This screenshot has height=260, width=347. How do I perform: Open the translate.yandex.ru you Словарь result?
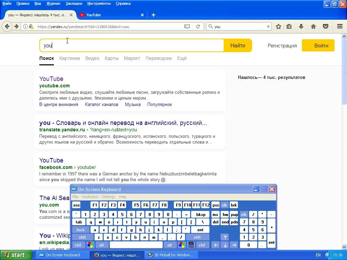(x=123, y=123)
